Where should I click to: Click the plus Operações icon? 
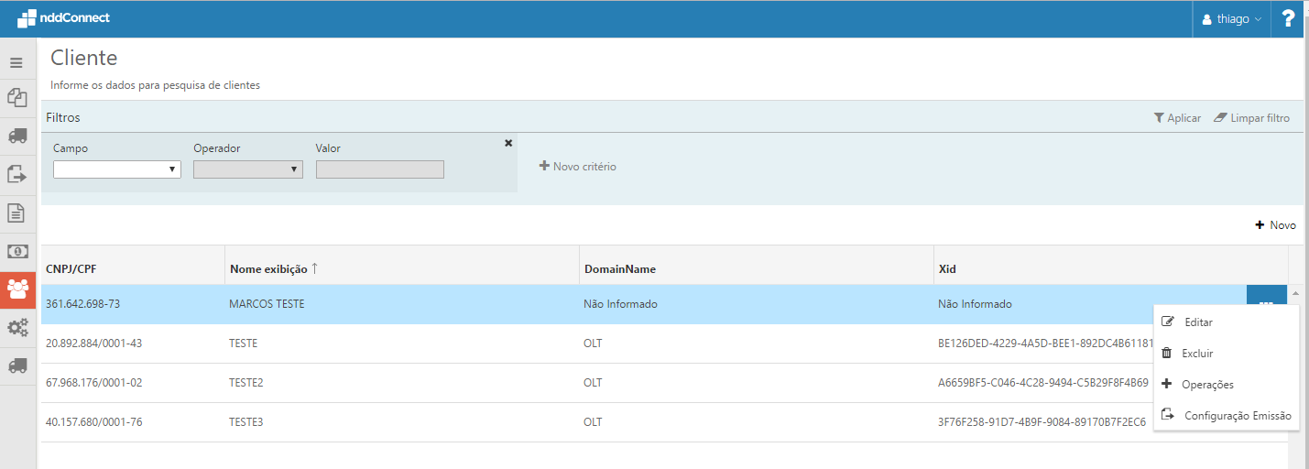click(1166, 384)
